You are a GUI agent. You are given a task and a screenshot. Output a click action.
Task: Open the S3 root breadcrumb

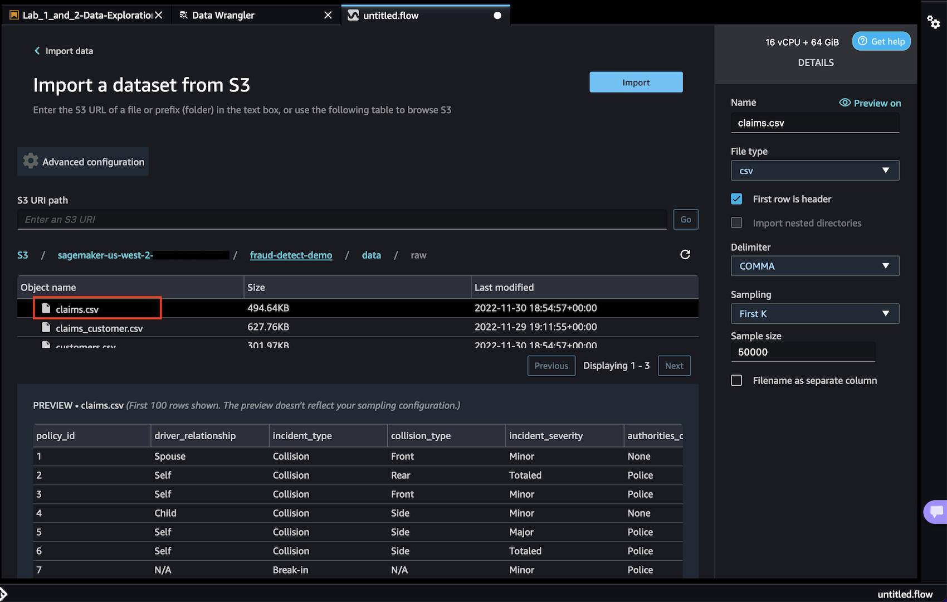22,255
